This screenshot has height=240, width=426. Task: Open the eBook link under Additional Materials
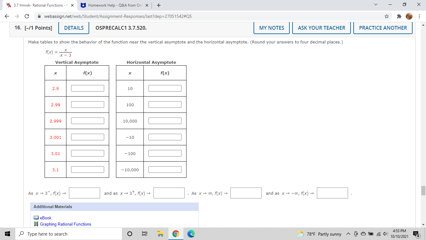45,218
